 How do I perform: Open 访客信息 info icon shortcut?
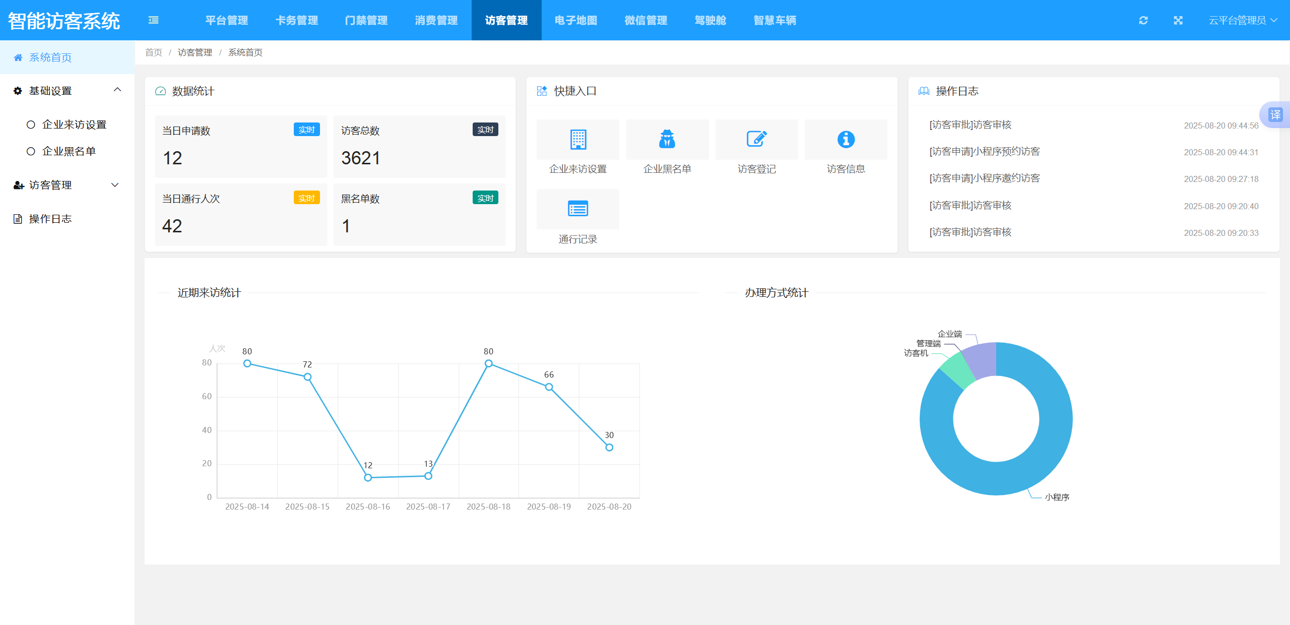pos(846,140)
